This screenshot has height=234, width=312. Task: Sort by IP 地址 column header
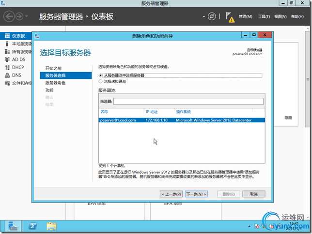152,112
